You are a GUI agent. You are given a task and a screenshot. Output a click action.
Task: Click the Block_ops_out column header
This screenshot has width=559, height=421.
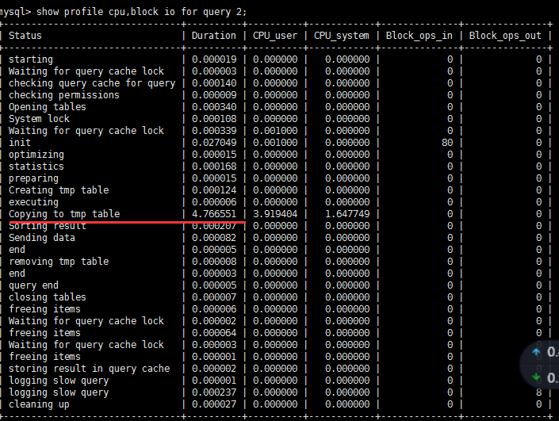click(x=505, y=36)
